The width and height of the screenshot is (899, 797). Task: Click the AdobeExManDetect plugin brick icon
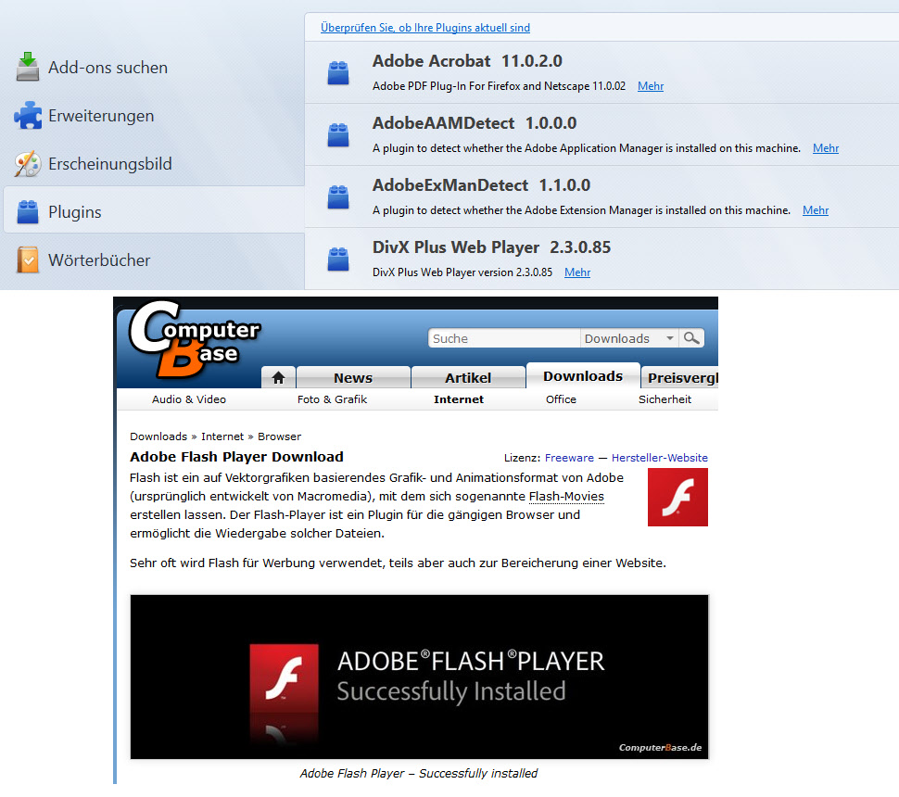tap(338, 196)
